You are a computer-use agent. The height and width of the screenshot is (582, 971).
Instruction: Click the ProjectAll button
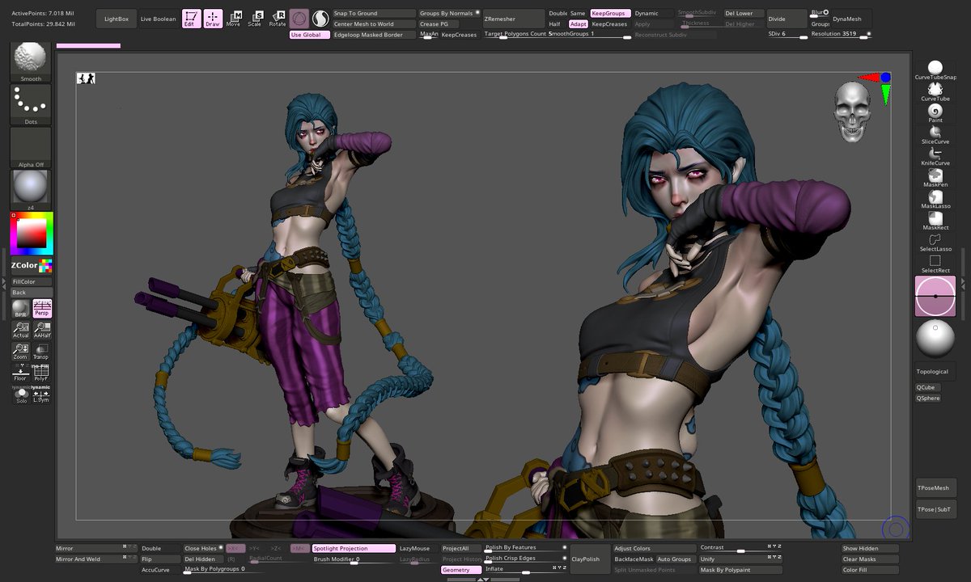(460, 549)
